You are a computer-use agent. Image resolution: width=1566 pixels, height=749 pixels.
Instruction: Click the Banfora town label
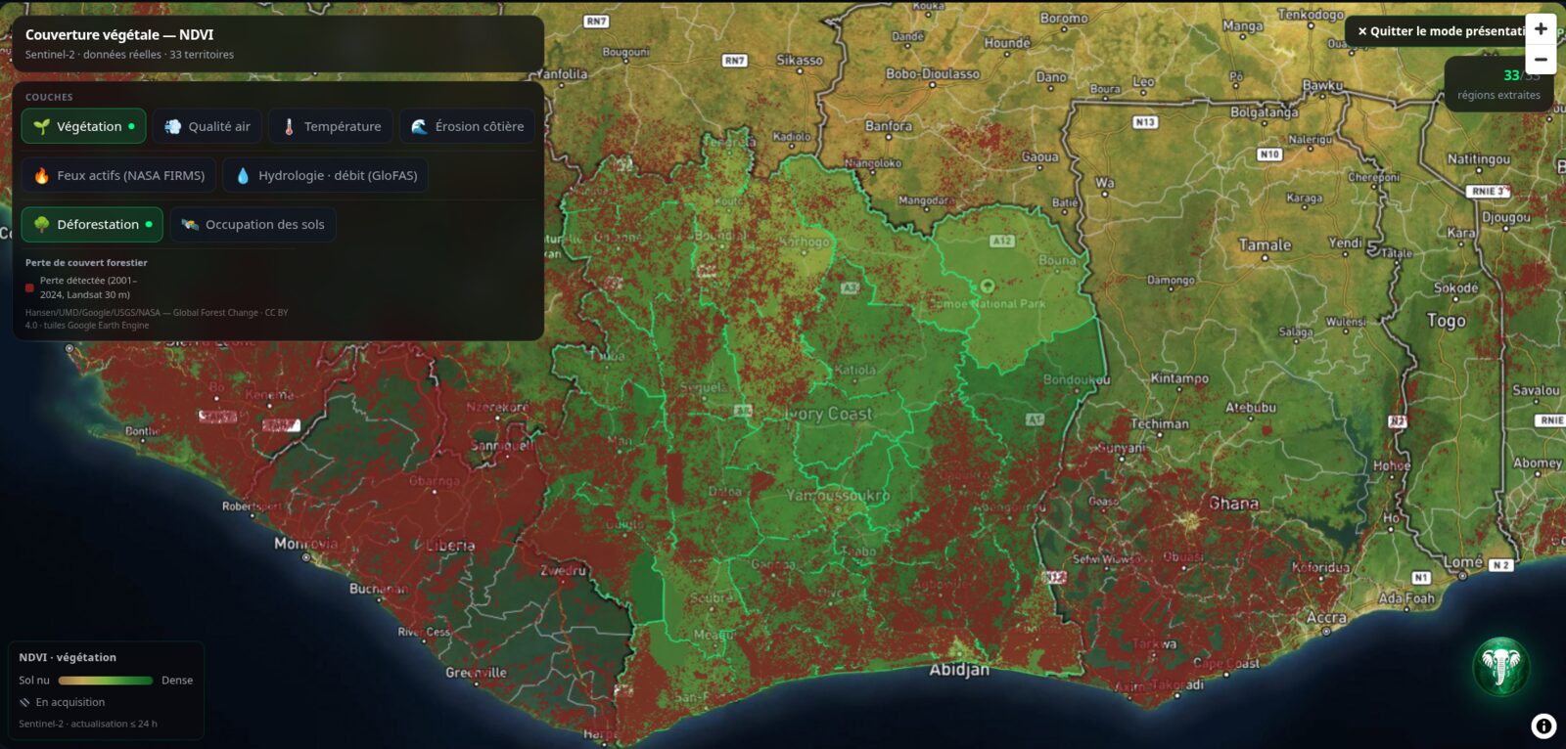click(889, 126)
